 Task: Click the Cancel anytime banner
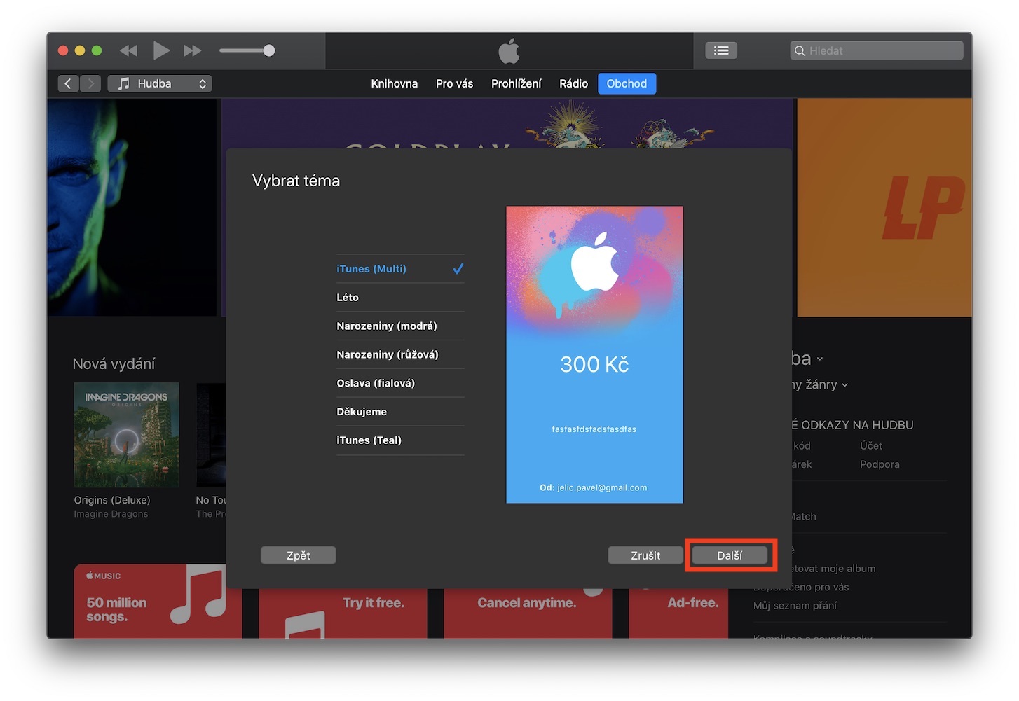[x=528, y=613]
